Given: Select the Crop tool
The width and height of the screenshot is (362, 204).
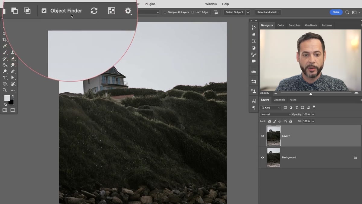Looking at the screenshot, I should pyautogui.click(x=5, y=40).
